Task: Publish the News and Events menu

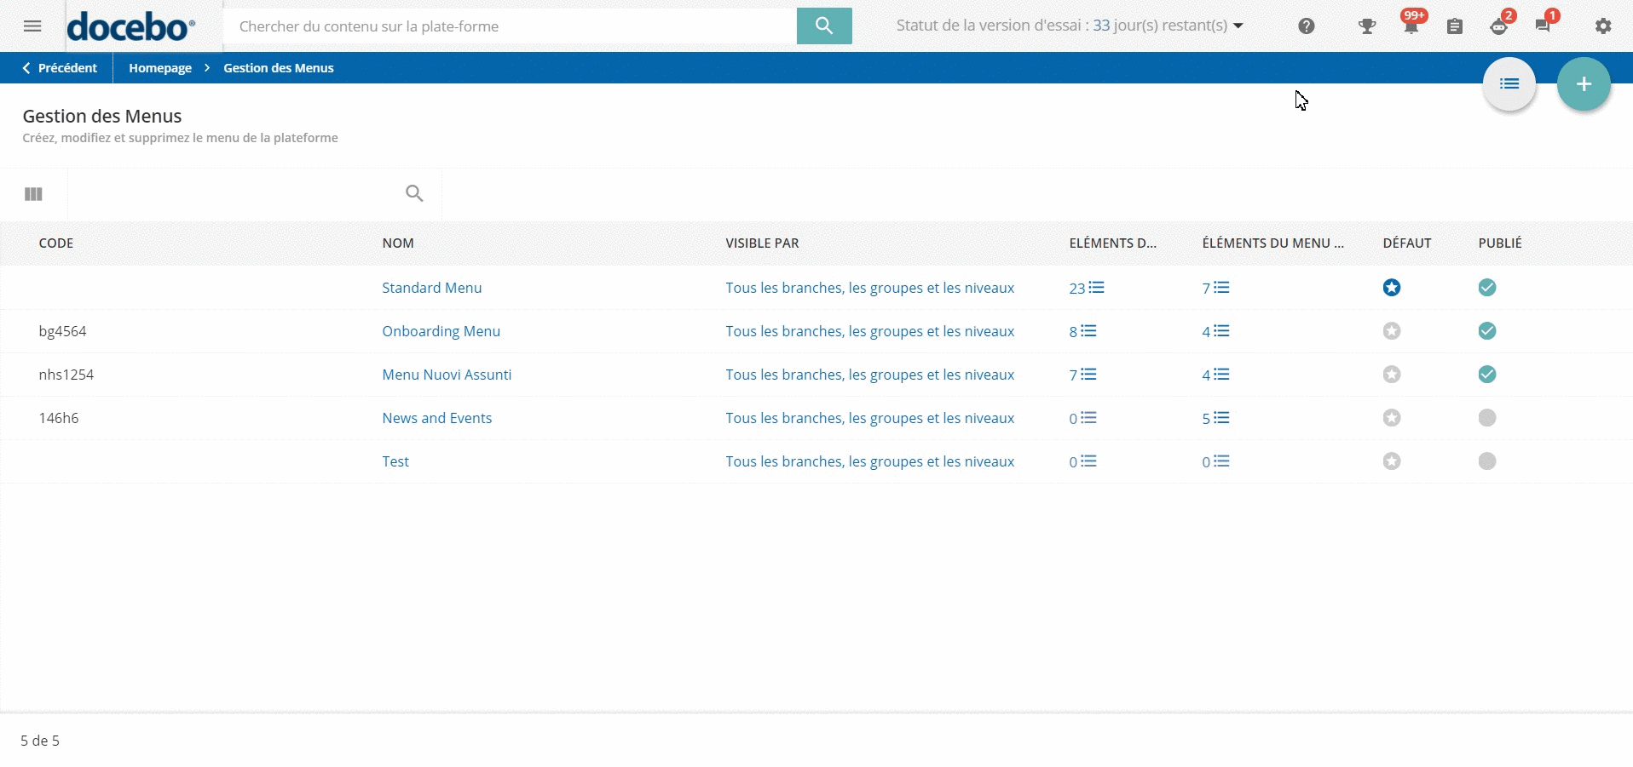Action: point(1487,418)
